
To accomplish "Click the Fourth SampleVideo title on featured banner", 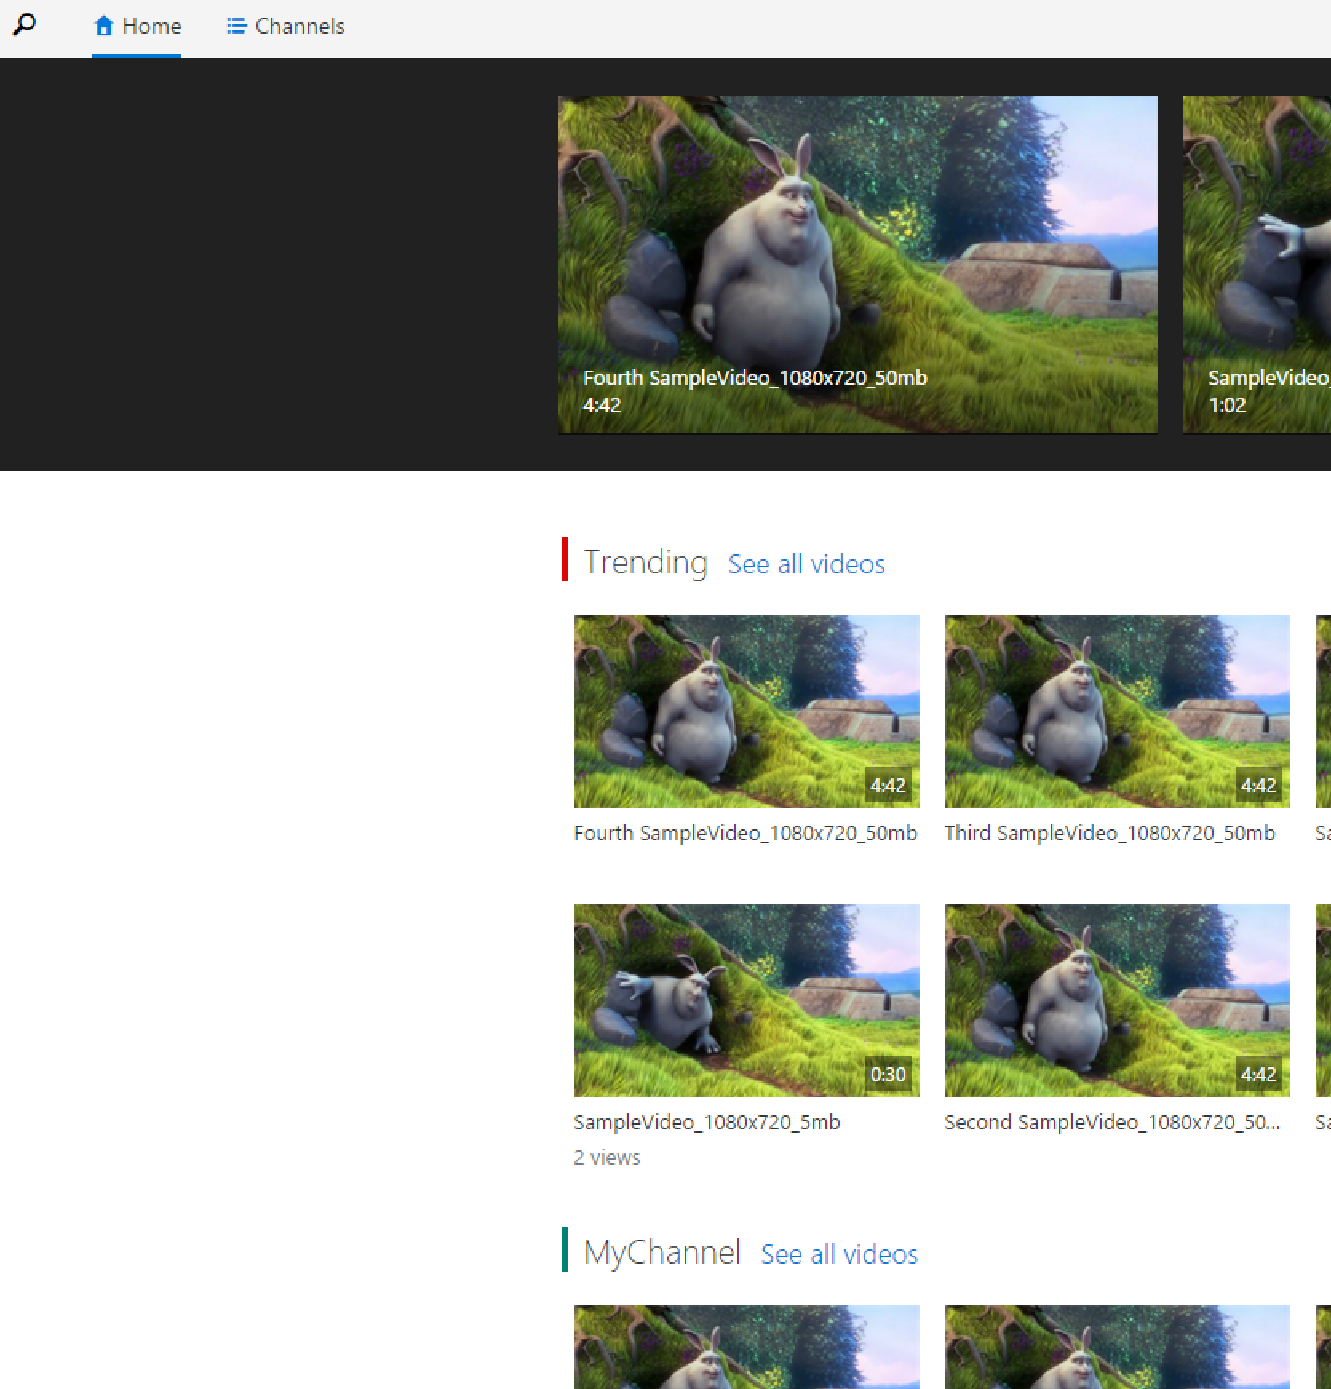I will tap(755, 378).
